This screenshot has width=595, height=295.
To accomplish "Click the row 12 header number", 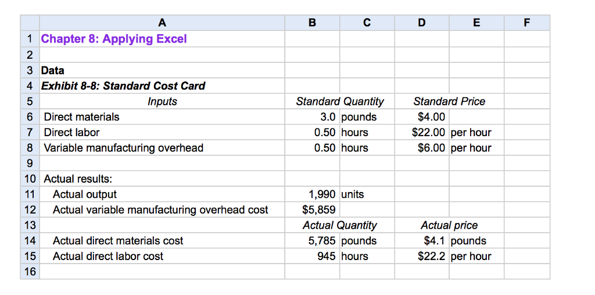I will (30, 210).
